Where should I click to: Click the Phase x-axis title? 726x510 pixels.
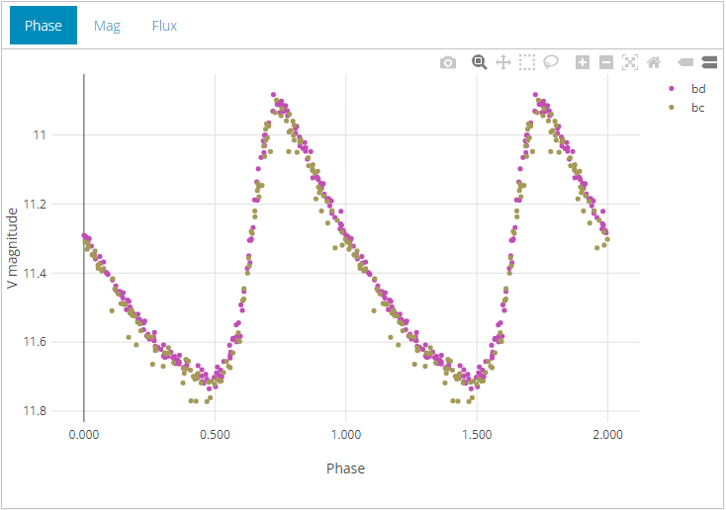coord(345,468)
